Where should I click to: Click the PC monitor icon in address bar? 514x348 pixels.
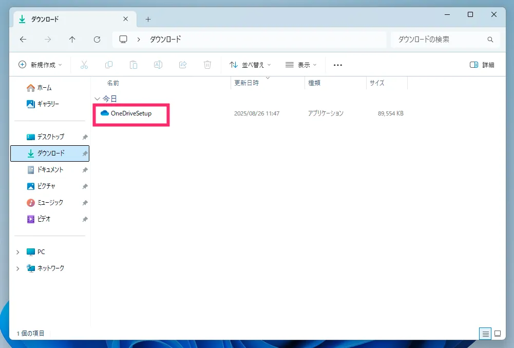coord(123,40)
